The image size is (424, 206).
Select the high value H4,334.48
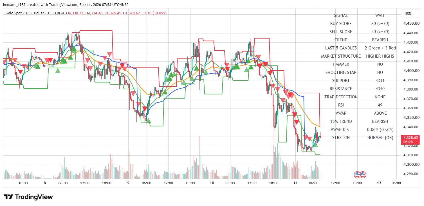click(x=94, y=13)
